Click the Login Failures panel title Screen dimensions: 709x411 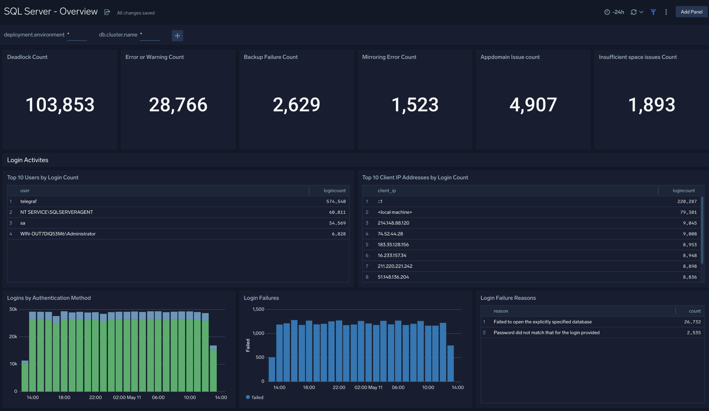click(261, 298)
